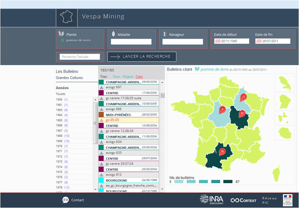The width and height of the screenshot is (299, 208).
Task: Open CHAMPAGNE-ARDEN 09/08/2006 bulletin header
Action: (129, 82)
